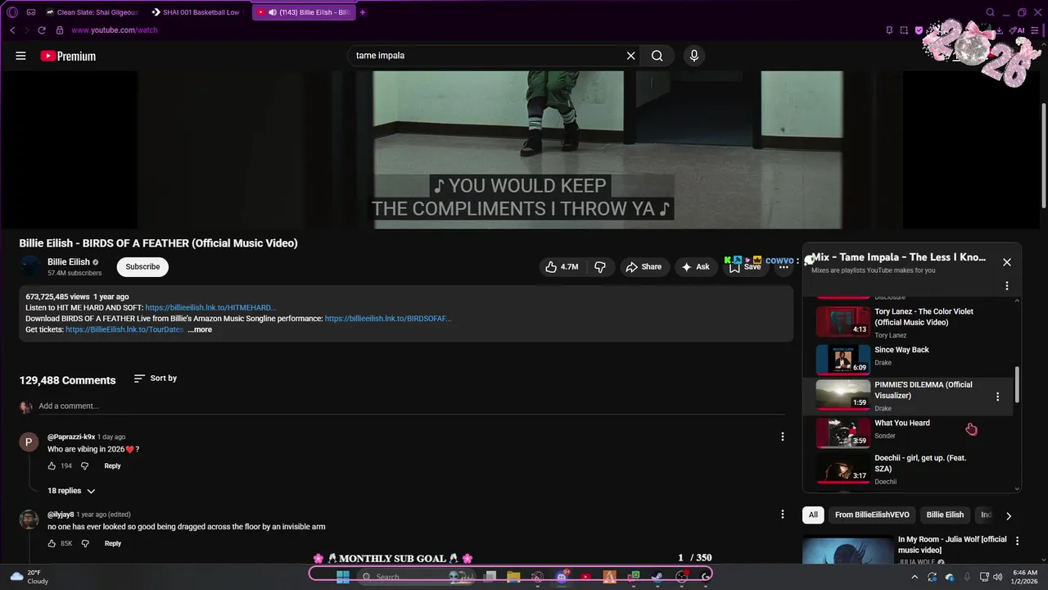The height and width of the screenshot is (590, 1048).
Task: Reply to the @Paprazzi-k9x comment
Action: coord(112,465)
